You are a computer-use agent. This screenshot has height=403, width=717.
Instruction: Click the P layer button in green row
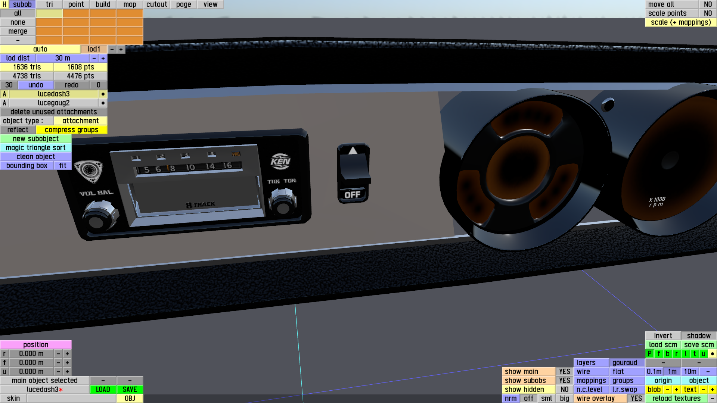point(650,354)
